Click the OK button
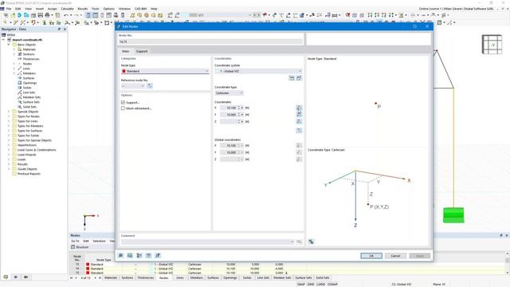Viewport: 510px width, 287px height. [371, 256]
